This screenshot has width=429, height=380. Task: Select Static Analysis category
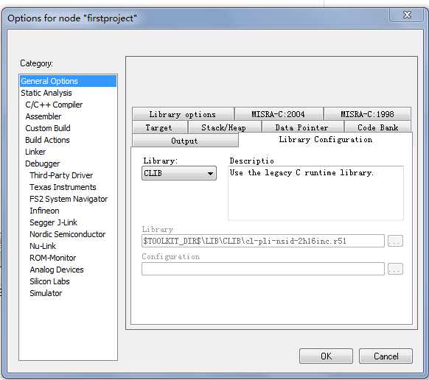coord(46,93)
